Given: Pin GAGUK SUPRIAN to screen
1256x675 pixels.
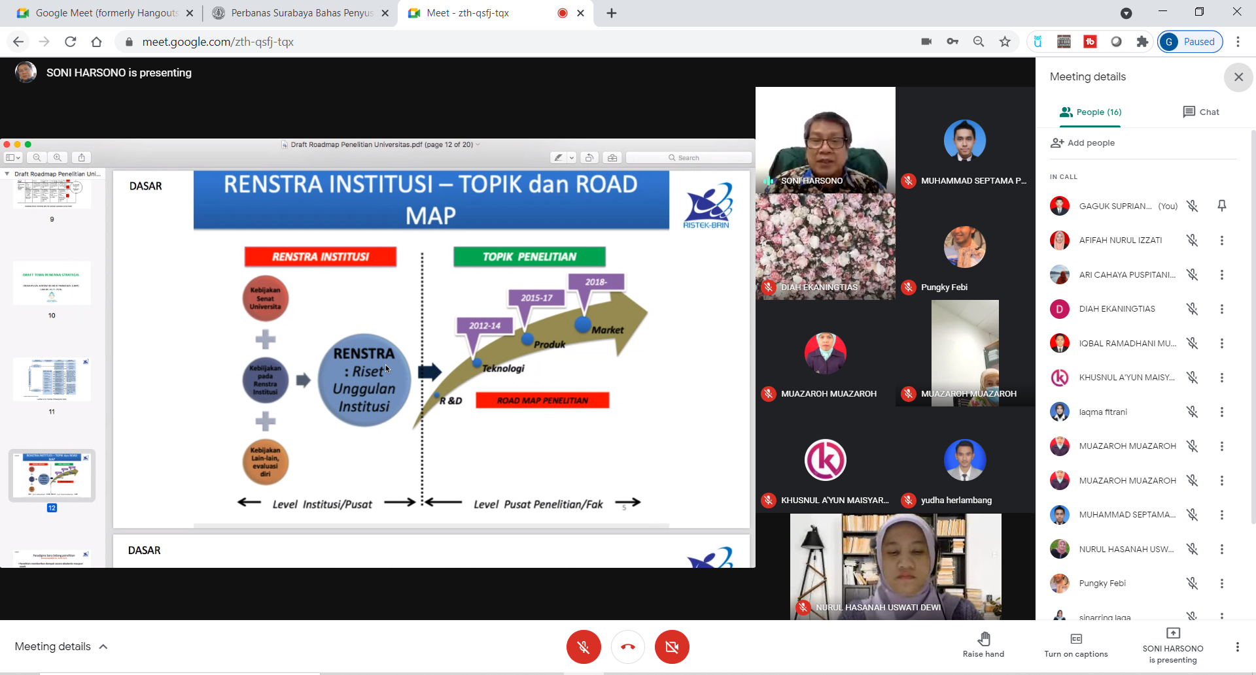Looking at the screenshot, I should point(1221,206).
